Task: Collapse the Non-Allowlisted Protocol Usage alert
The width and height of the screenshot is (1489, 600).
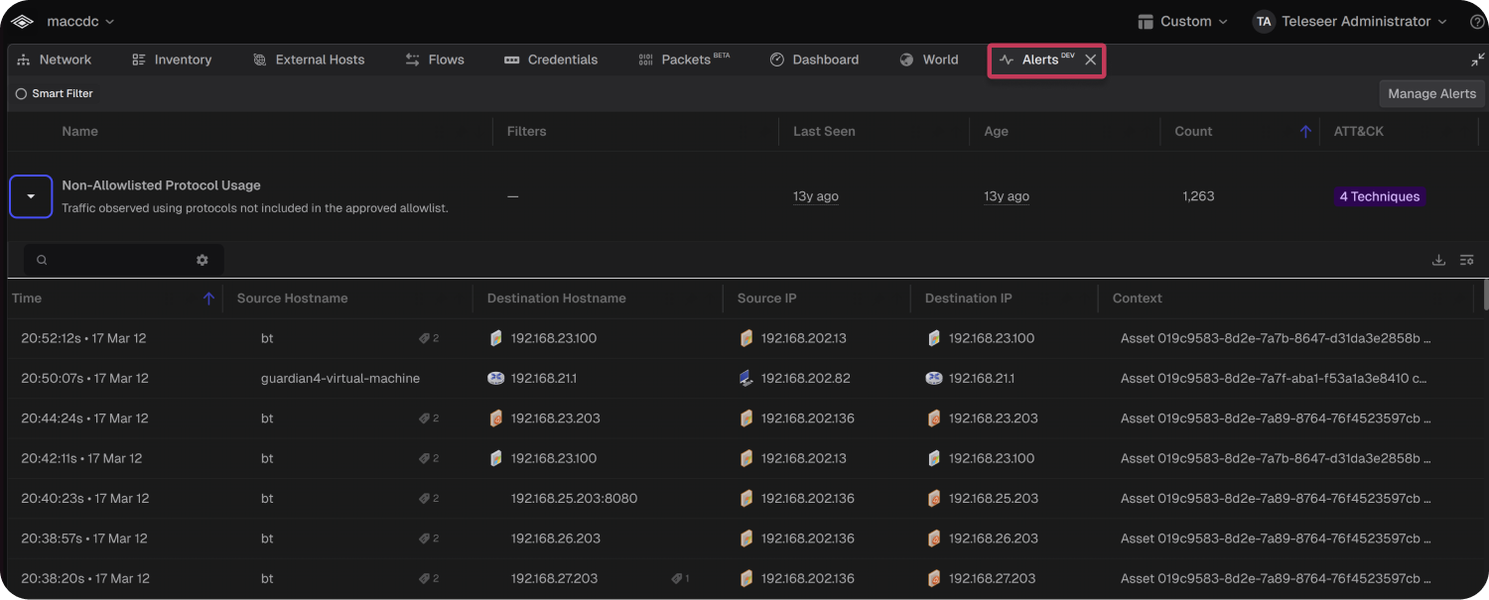Action: [31, 196]
